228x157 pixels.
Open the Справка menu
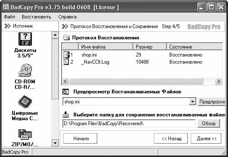(67, 17)
